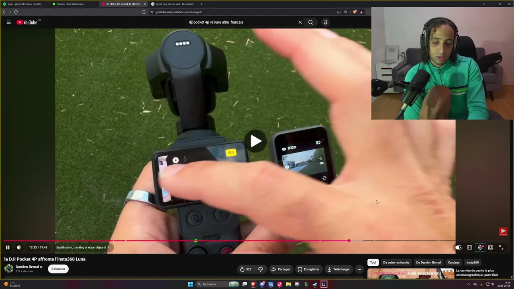Save the video with Enregistrer
Viewport: 514px width, 289px height.
pos(308,269)
